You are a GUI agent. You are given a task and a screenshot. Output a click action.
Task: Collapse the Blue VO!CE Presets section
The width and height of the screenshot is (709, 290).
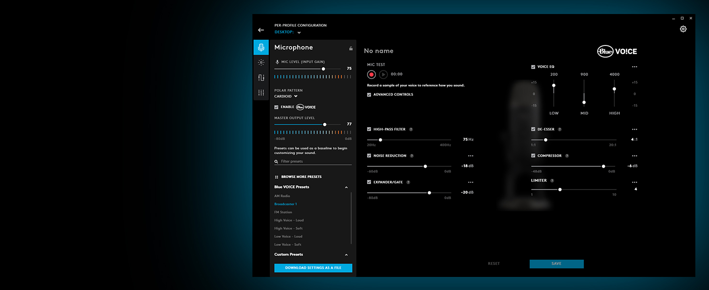(346, 187)
